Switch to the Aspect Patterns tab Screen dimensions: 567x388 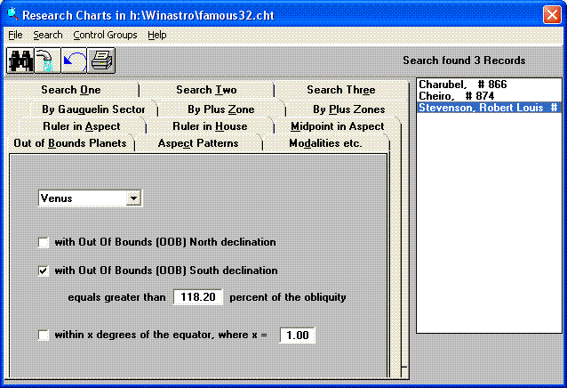(x=197, y=143)
